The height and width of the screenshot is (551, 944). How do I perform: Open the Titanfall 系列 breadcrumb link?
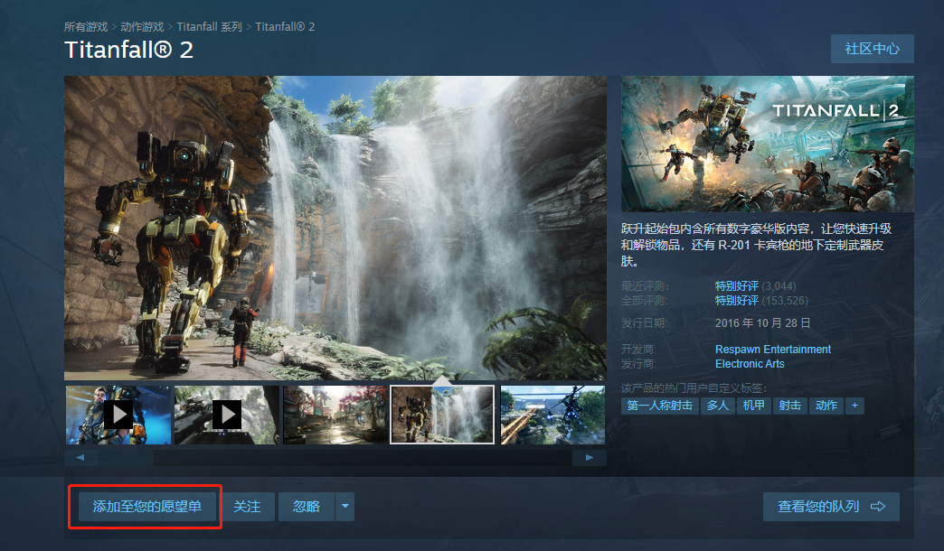[x=210, y=27]
